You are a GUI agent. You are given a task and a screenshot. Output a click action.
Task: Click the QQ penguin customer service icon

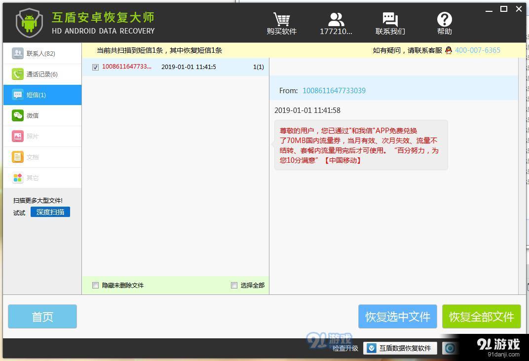click(x=449, y=50)
